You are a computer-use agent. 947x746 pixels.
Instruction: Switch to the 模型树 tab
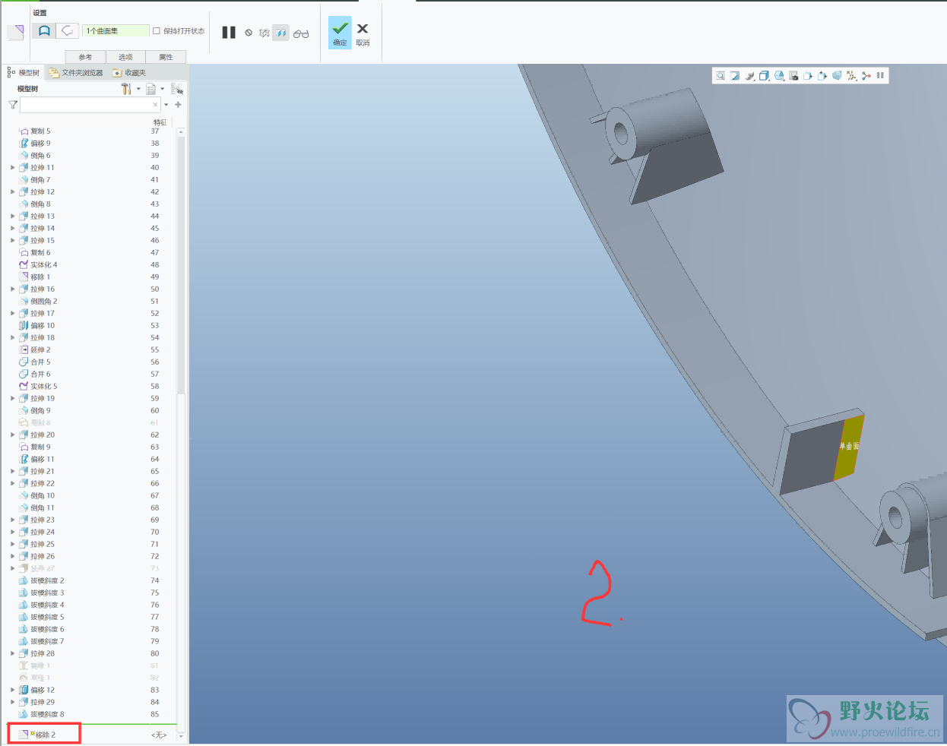[x=24, y=73]
